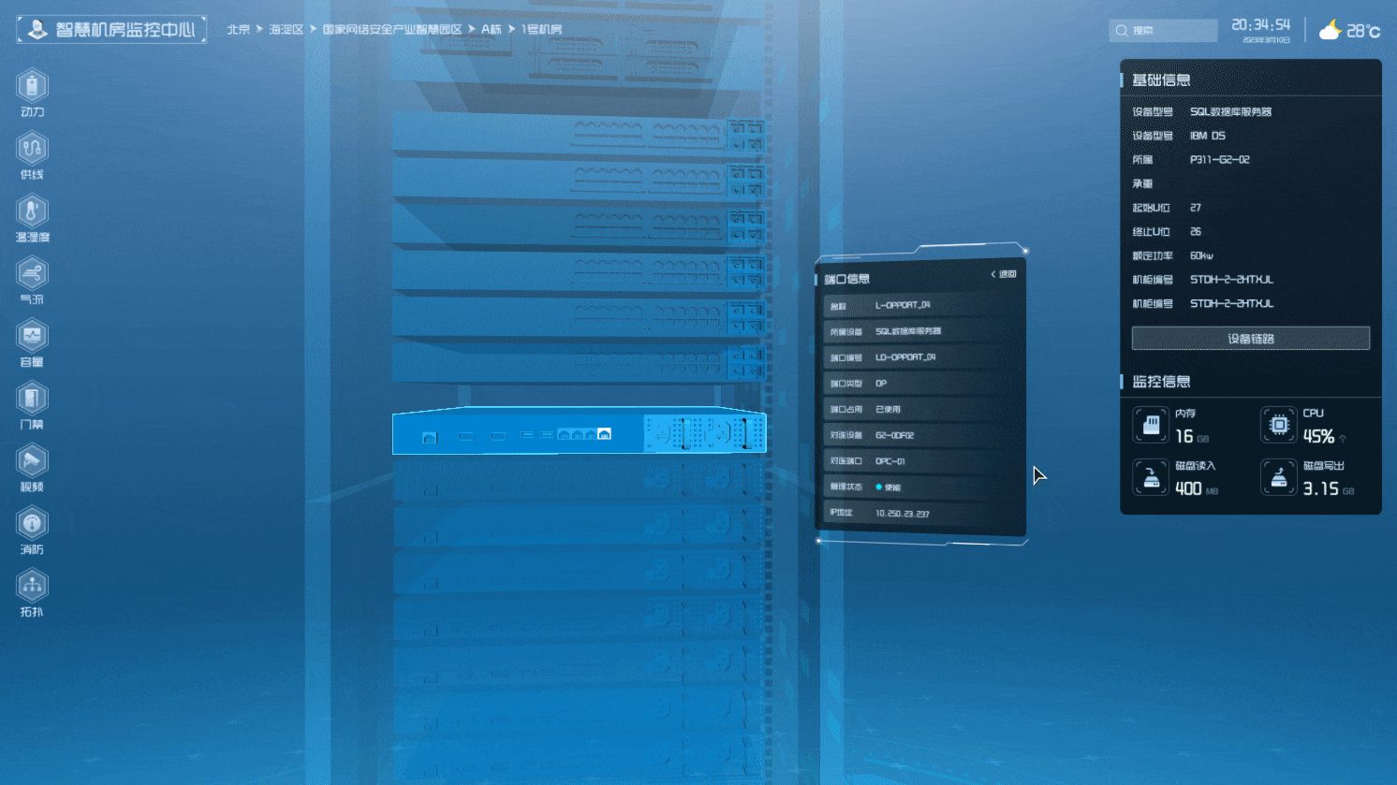The image size is (1397, 785).
Task: Click the 基础信息 section heading
Action: 1161,80
